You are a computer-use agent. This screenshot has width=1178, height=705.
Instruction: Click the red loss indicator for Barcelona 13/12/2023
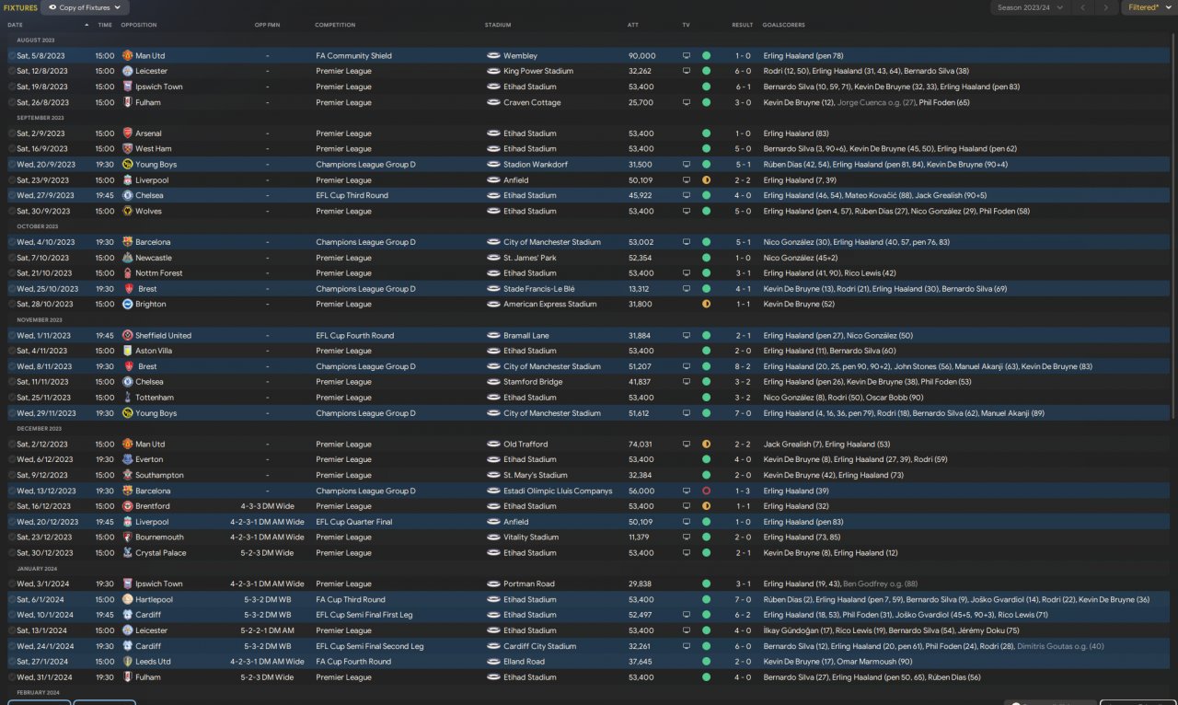coord(706,491)
